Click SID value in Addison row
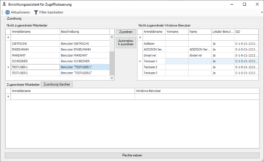 pos(246,44)
